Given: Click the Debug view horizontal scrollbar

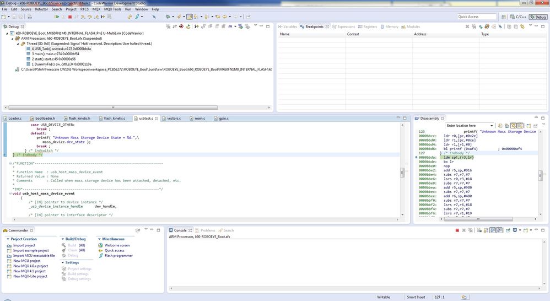Looking at the screenshot, I should [112, 108].
